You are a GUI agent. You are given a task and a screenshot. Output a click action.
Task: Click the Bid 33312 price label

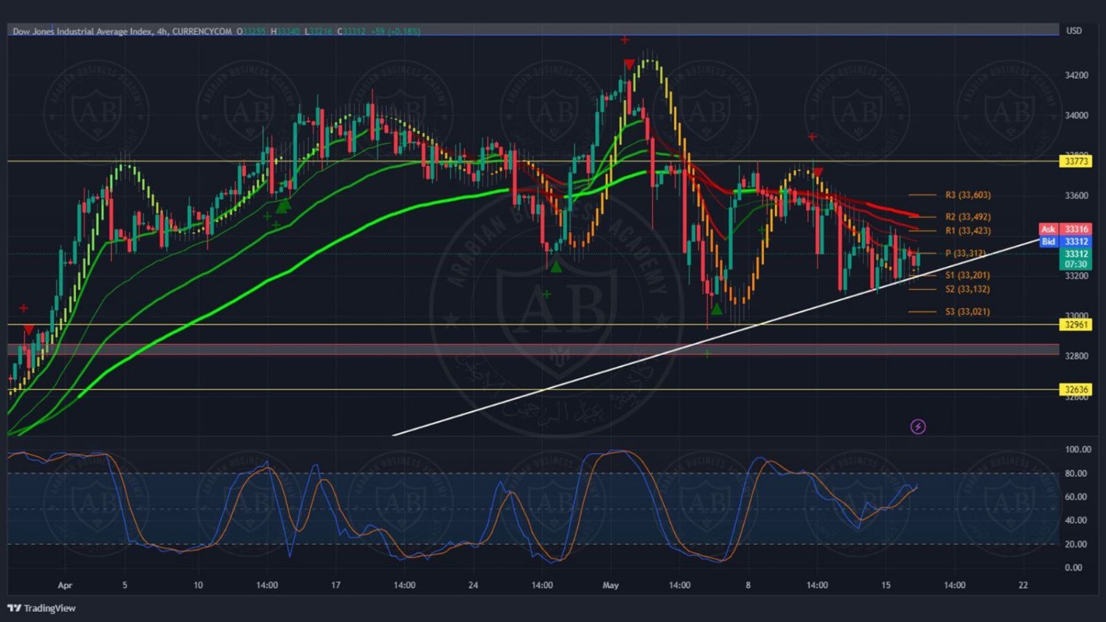pos(1065,242)
